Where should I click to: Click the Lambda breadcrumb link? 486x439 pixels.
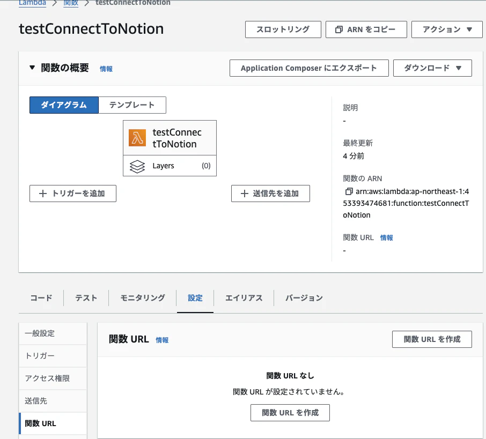point(32,3)
